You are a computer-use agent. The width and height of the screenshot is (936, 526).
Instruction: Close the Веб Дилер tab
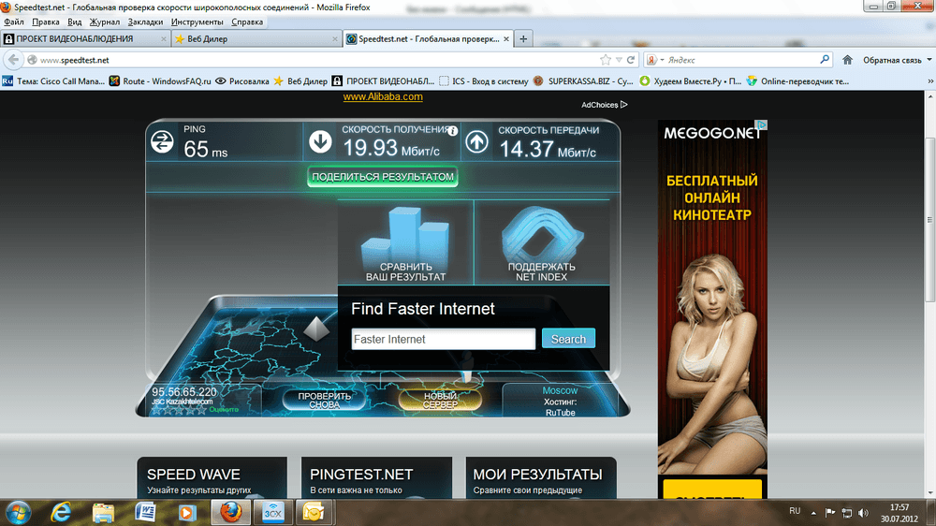[335, 38]
